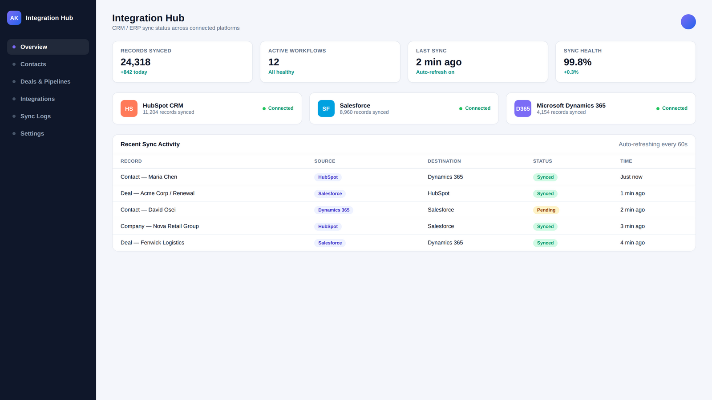This screenshot has width=712, height=400.
Task: Click HubSpot source tag for Nova Retail
Action: click(328, 227)
